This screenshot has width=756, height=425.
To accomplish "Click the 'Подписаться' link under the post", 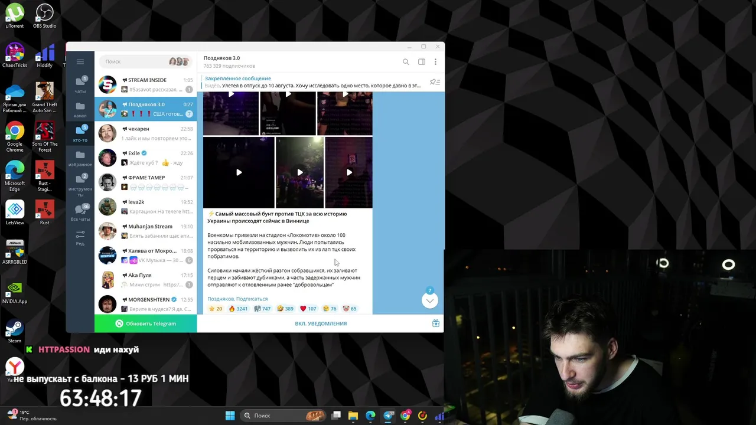I will coord(252,299).
